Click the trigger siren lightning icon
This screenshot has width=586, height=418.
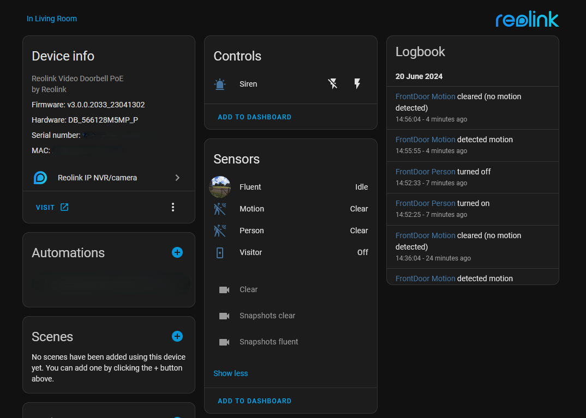[357, 84]
